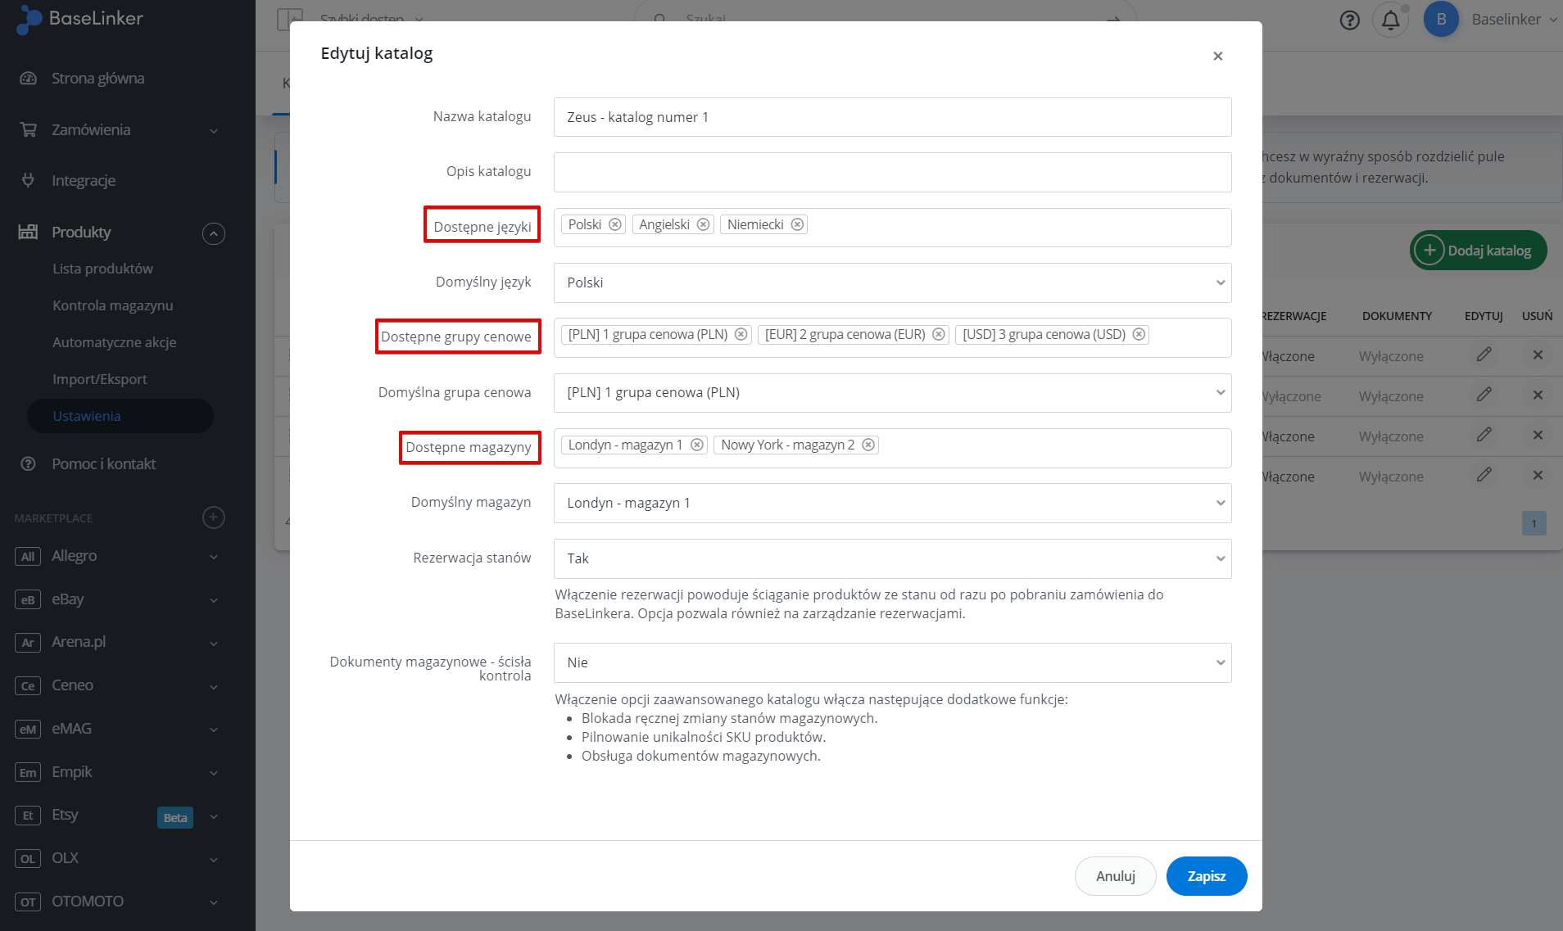Open Lista produktów
Image resolution: width=1563 pixels, height=931 pixels.
[x=102, y=269]
